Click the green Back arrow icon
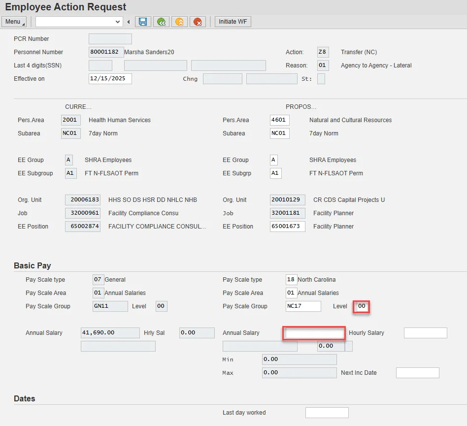The height and width of the screenshot is (426, 467). [x=161, y=22]
